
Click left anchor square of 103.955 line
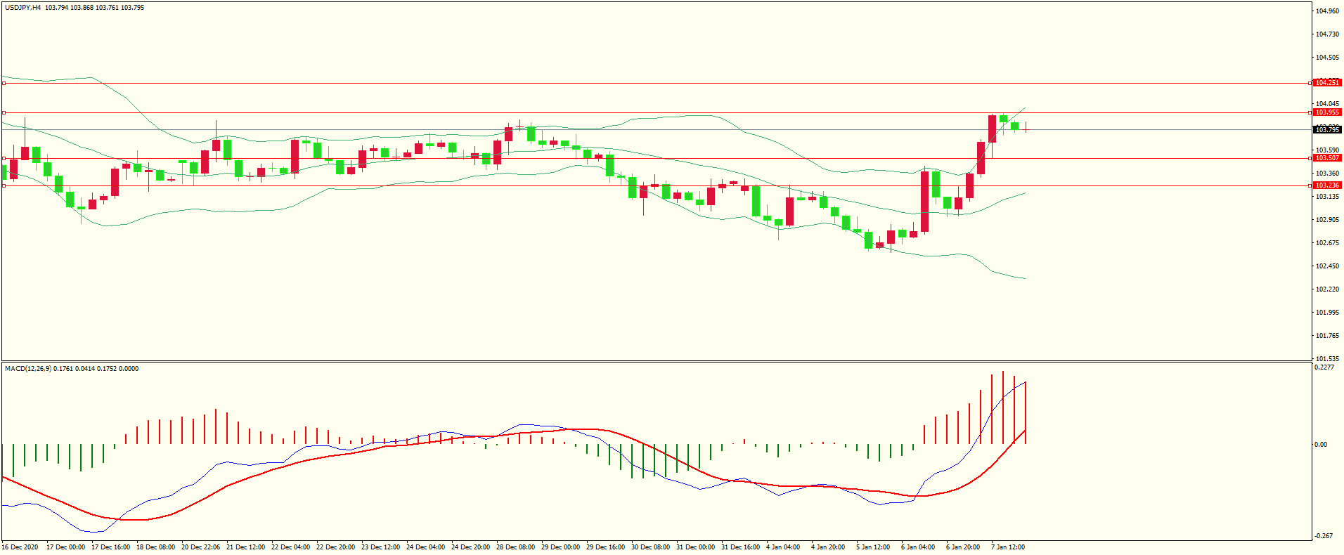point(4,112)
